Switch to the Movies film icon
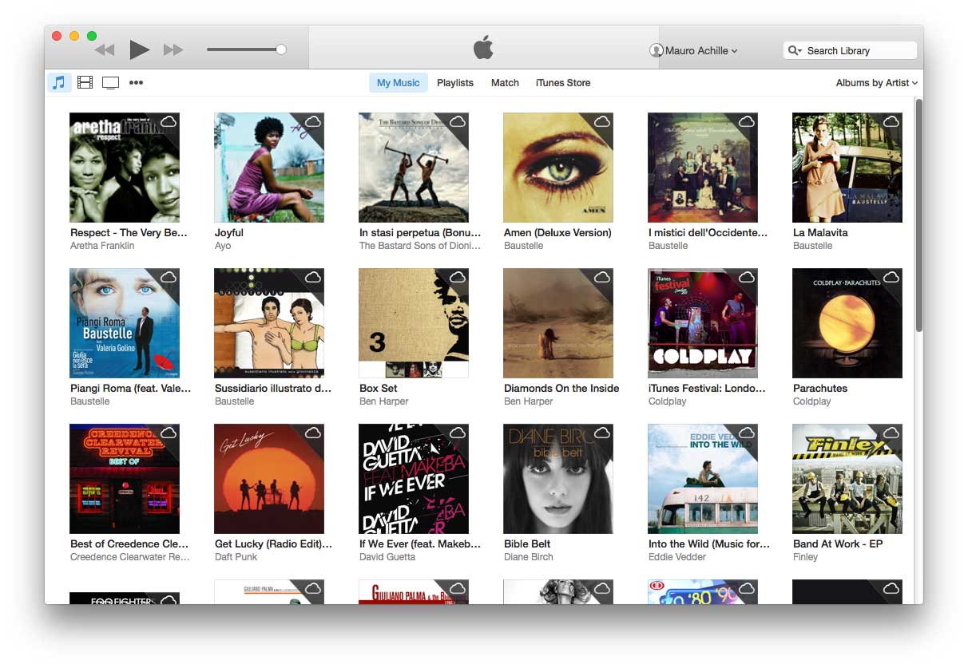 pos(85,82)
